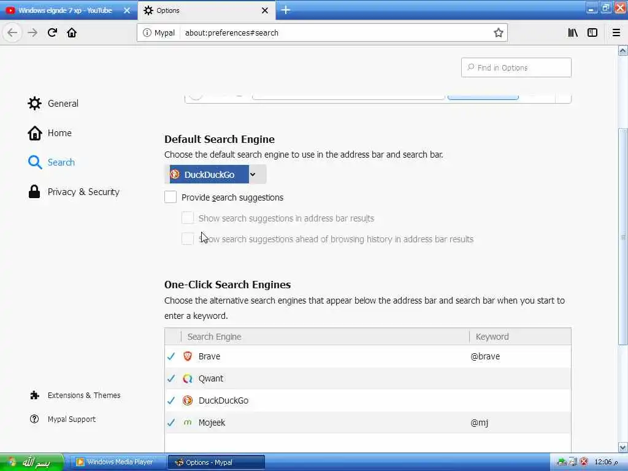The width and height of the screenshot is (628, 471).
Task: Click the Brave engine icon
Action: (x=188, y=356)
